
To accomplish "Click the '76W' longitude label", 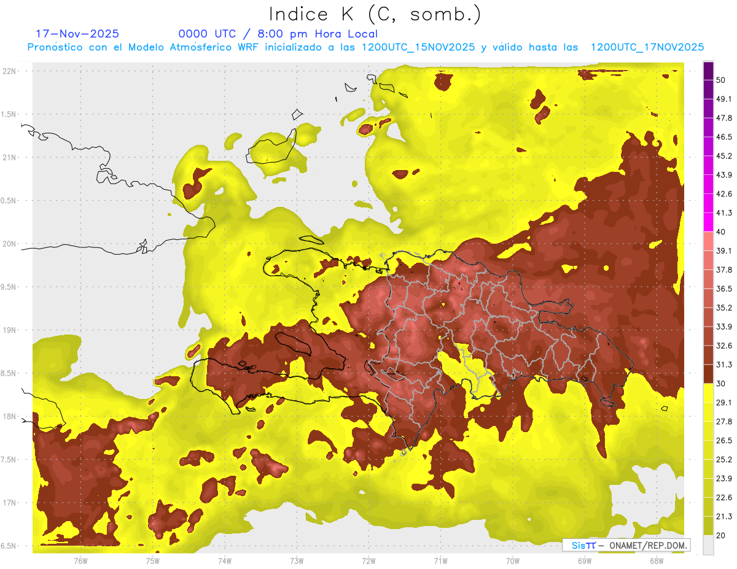I will (x=80, y=561).
